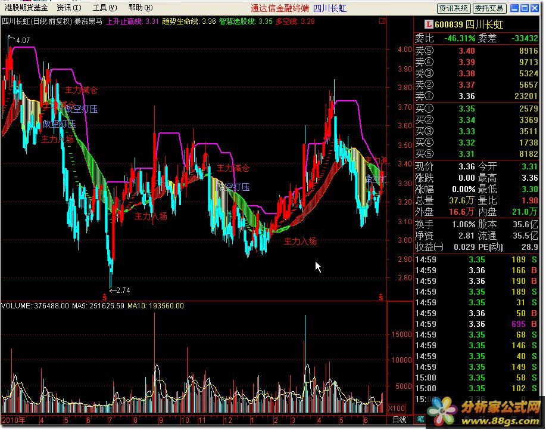Click the 买② bid row at 3.34
The width and height of the screenshot is (546, 430).
click(x=476, y=120)
